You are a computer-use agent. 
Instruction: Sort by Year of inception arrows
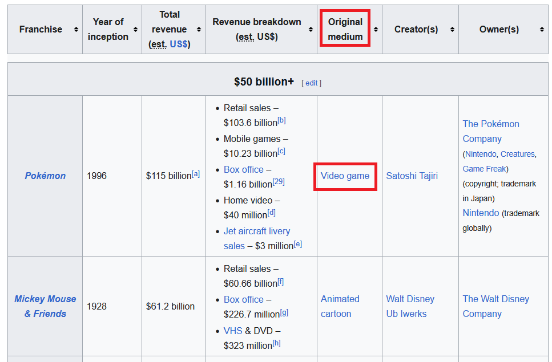[135, 30]
